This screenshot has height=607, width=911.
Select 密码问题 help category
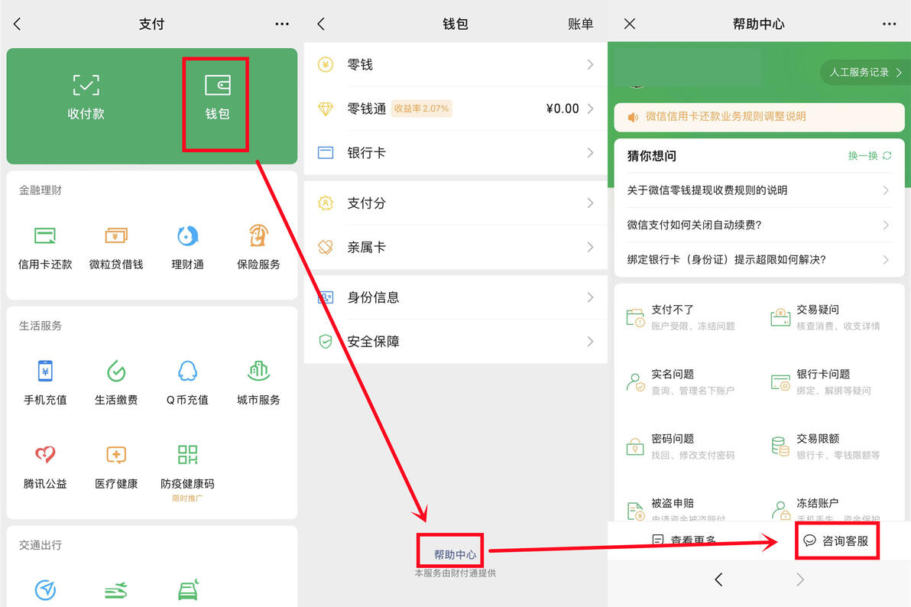pos(680,446)
